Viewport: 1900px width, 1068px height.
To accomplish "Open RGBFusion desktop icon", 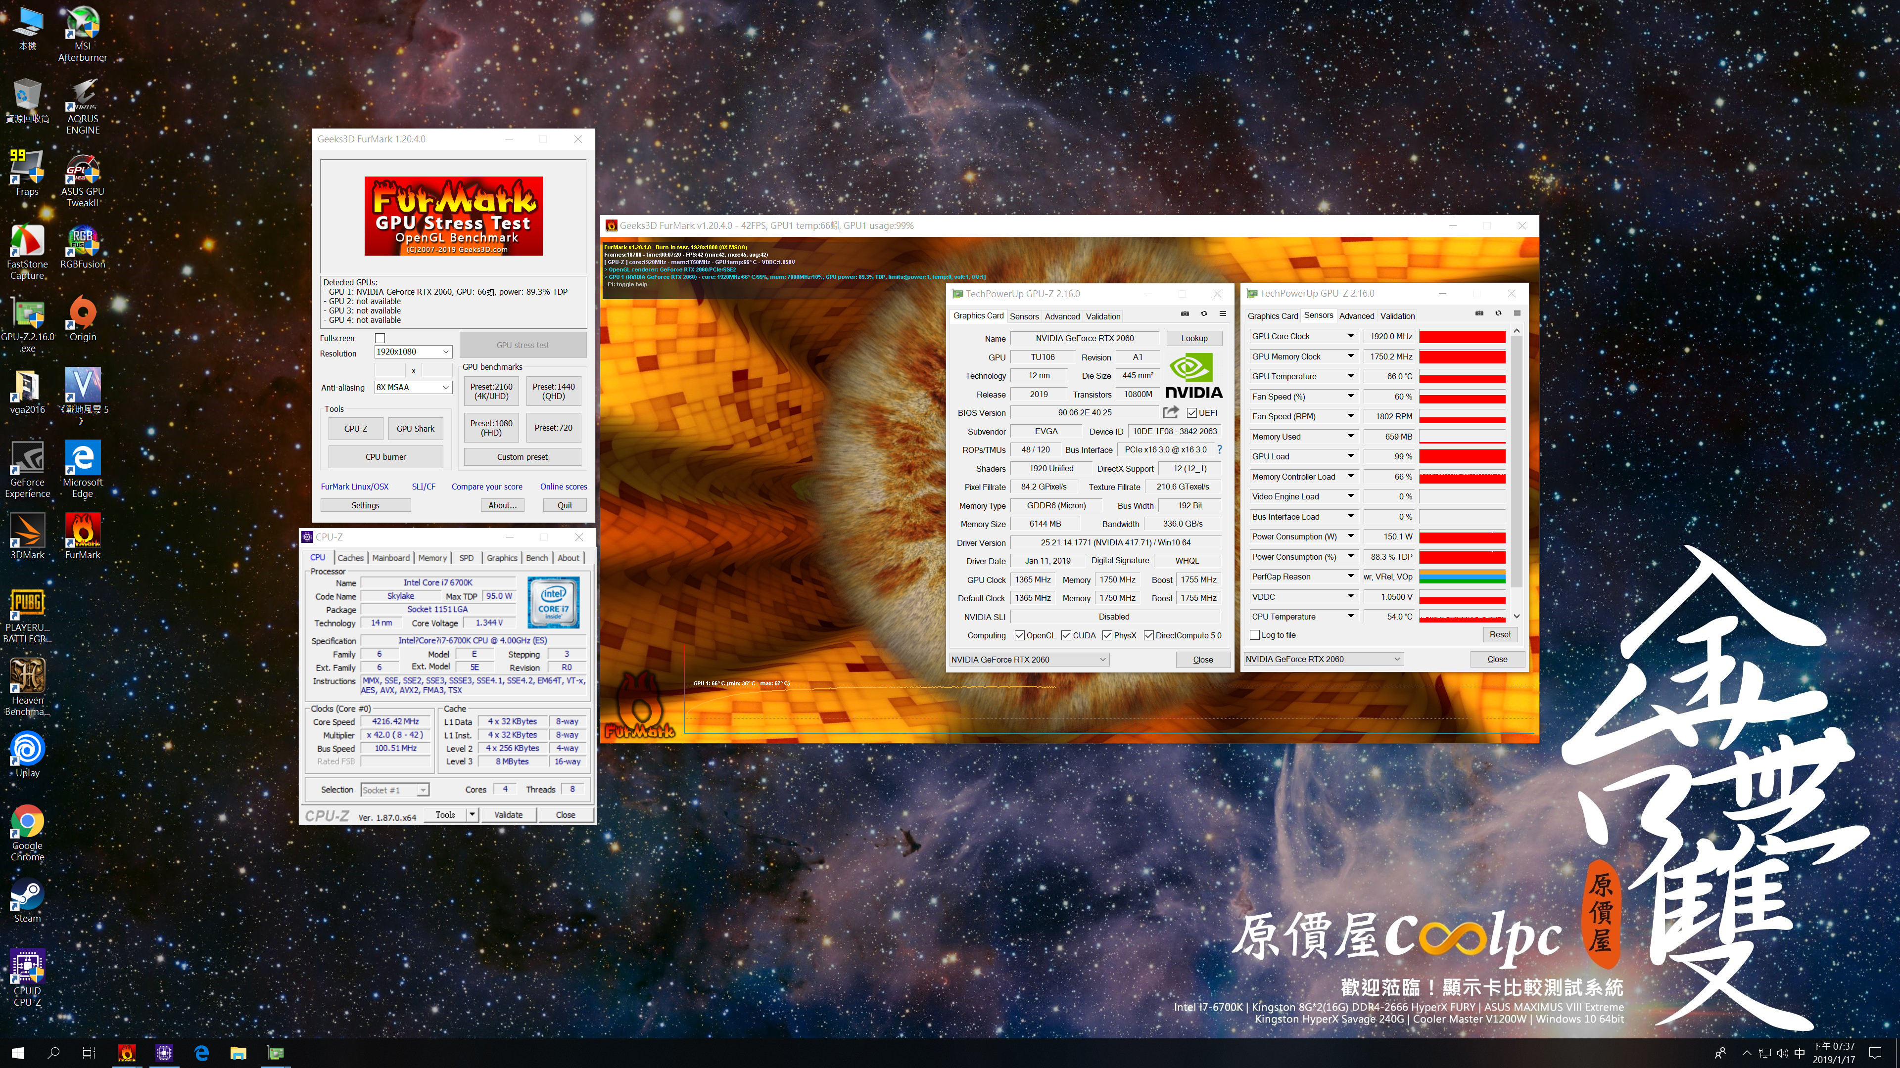I will pos(83,246).
